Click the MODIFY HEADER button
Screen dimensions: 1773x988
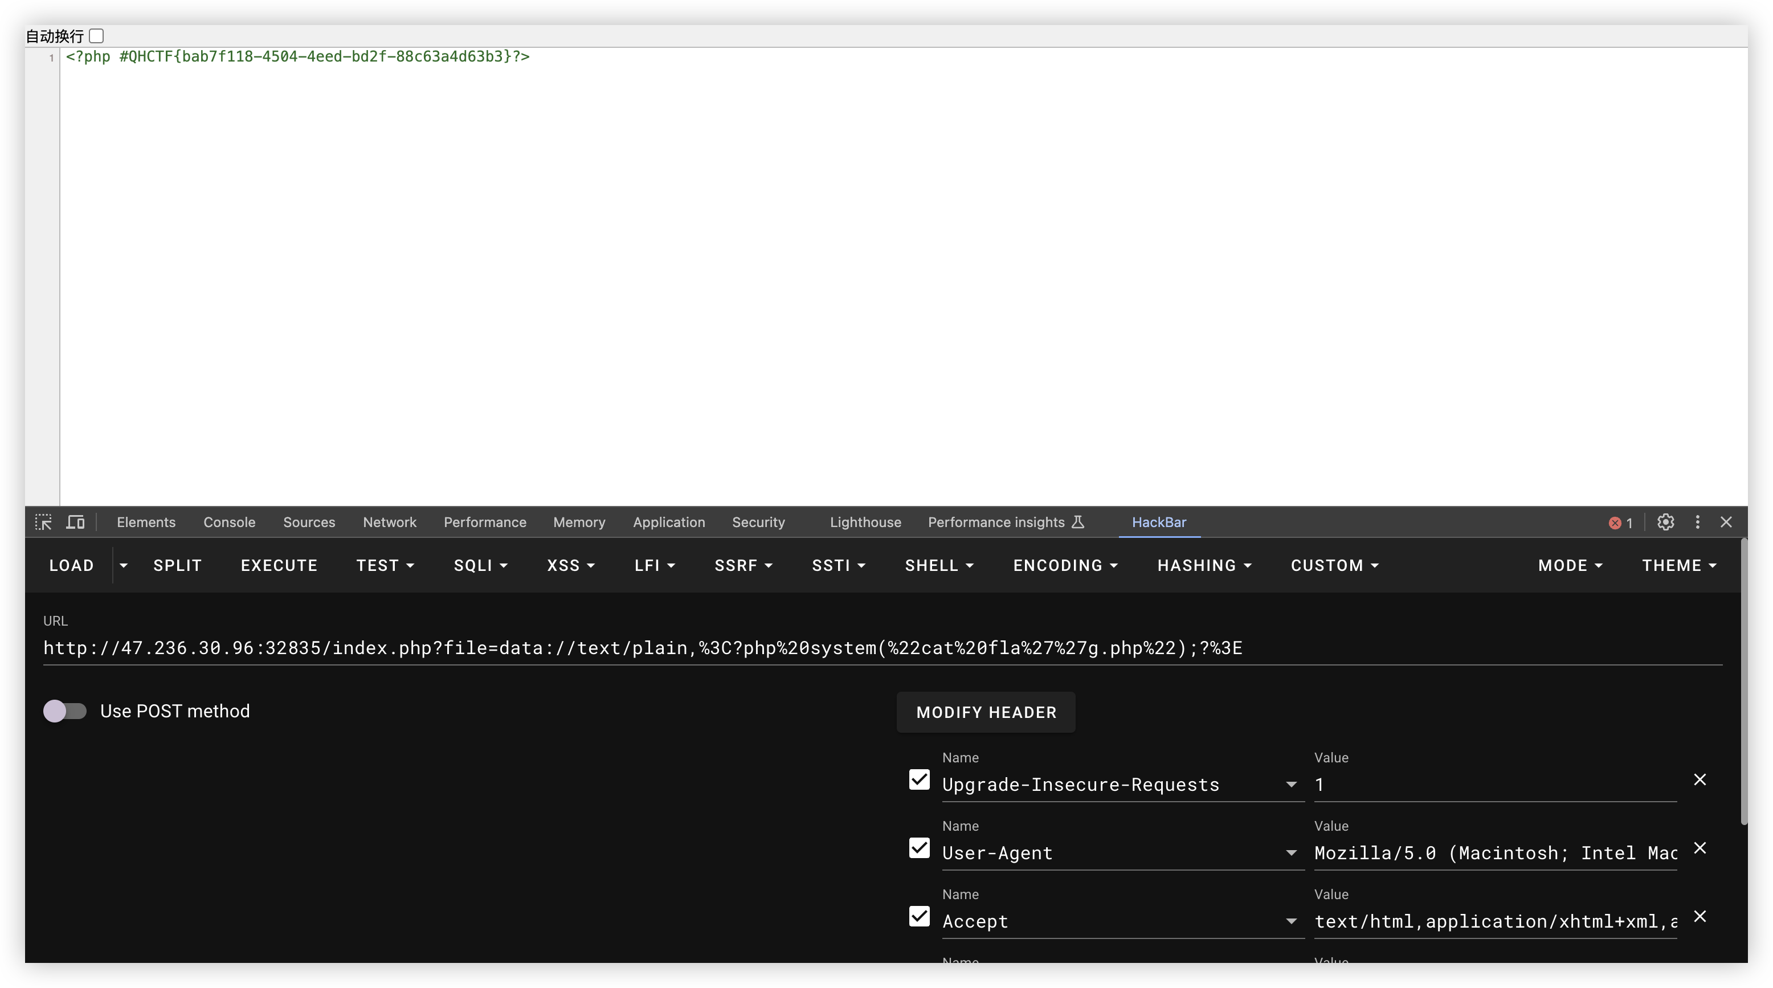pos(986,712)
